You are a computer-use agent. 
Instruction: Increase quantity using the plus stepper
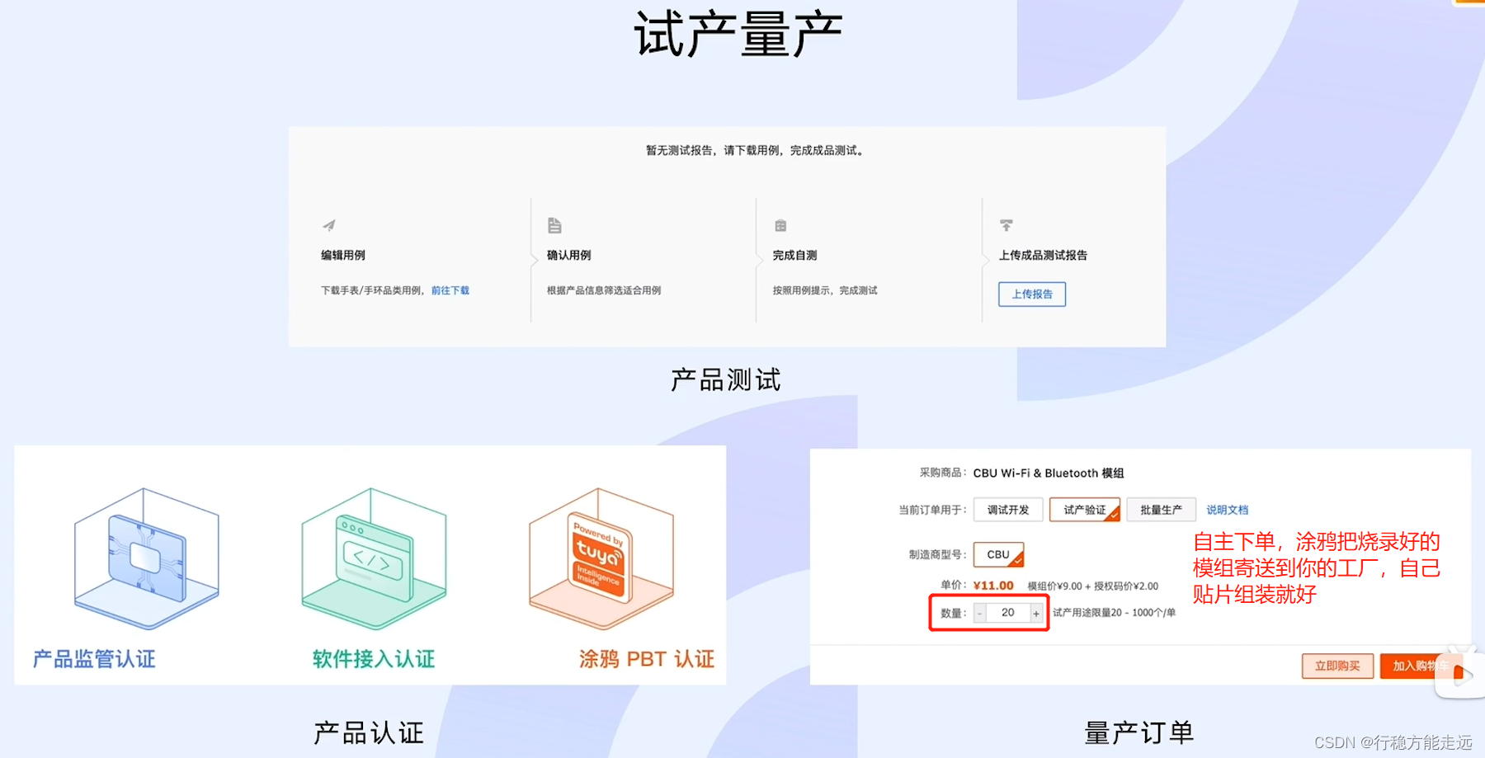point(1036,613)
